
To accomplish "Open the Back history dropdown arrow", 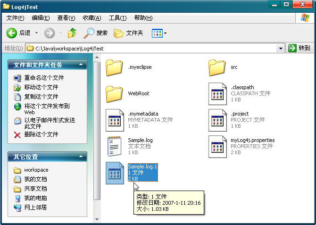I will (36, 33).
